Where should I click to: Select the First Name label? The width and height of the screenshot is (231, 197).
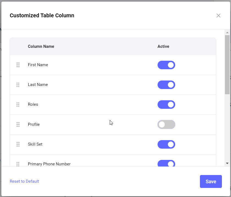pyautogui.click(x=38, y=65)
